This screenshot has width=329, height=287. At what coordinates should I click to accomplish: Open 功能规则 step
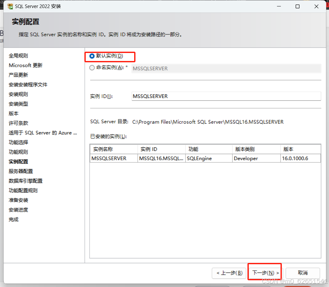(x=18, y=152)
